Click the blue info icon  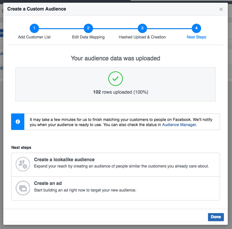[18, 122]
